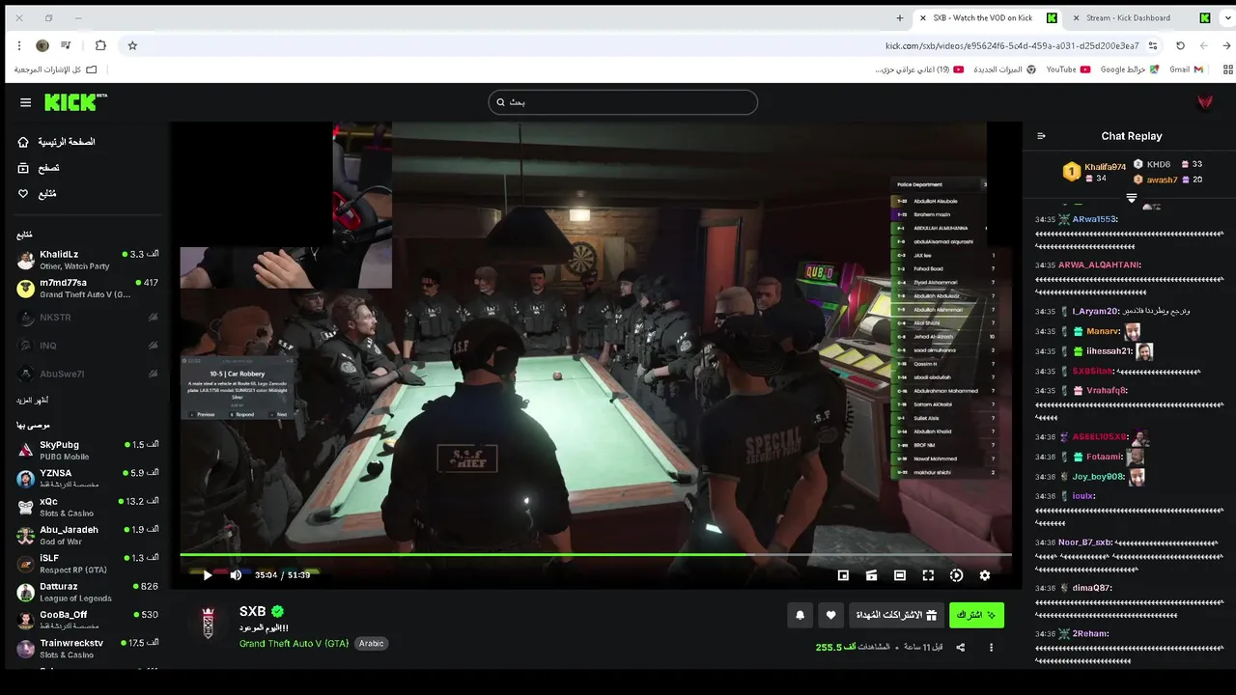This screenshot has height=695, width=1236.
Task: Click the SXB verified badge
Action: tap(277, 611)
